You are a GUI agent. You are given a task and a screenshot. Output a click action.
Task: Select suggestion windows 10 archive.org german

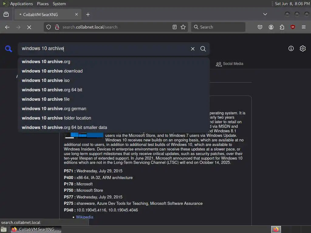(114, 109)
